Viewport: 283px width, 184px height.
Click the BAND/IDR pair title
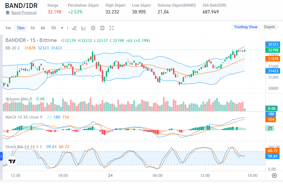point(21,6)
